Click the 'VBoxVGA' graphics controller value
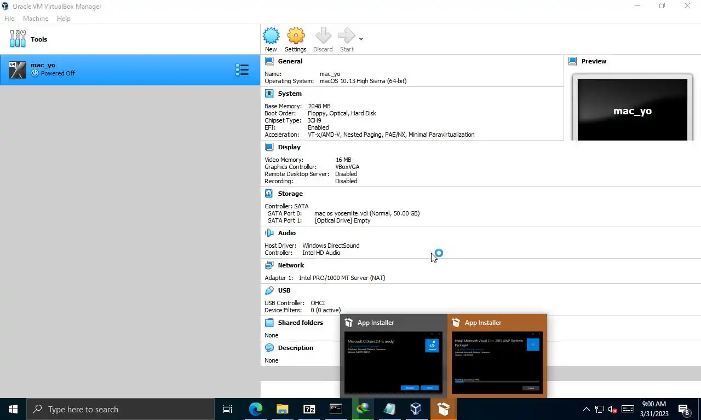Viewport: 701px width, 420px height. coord(347,167)
